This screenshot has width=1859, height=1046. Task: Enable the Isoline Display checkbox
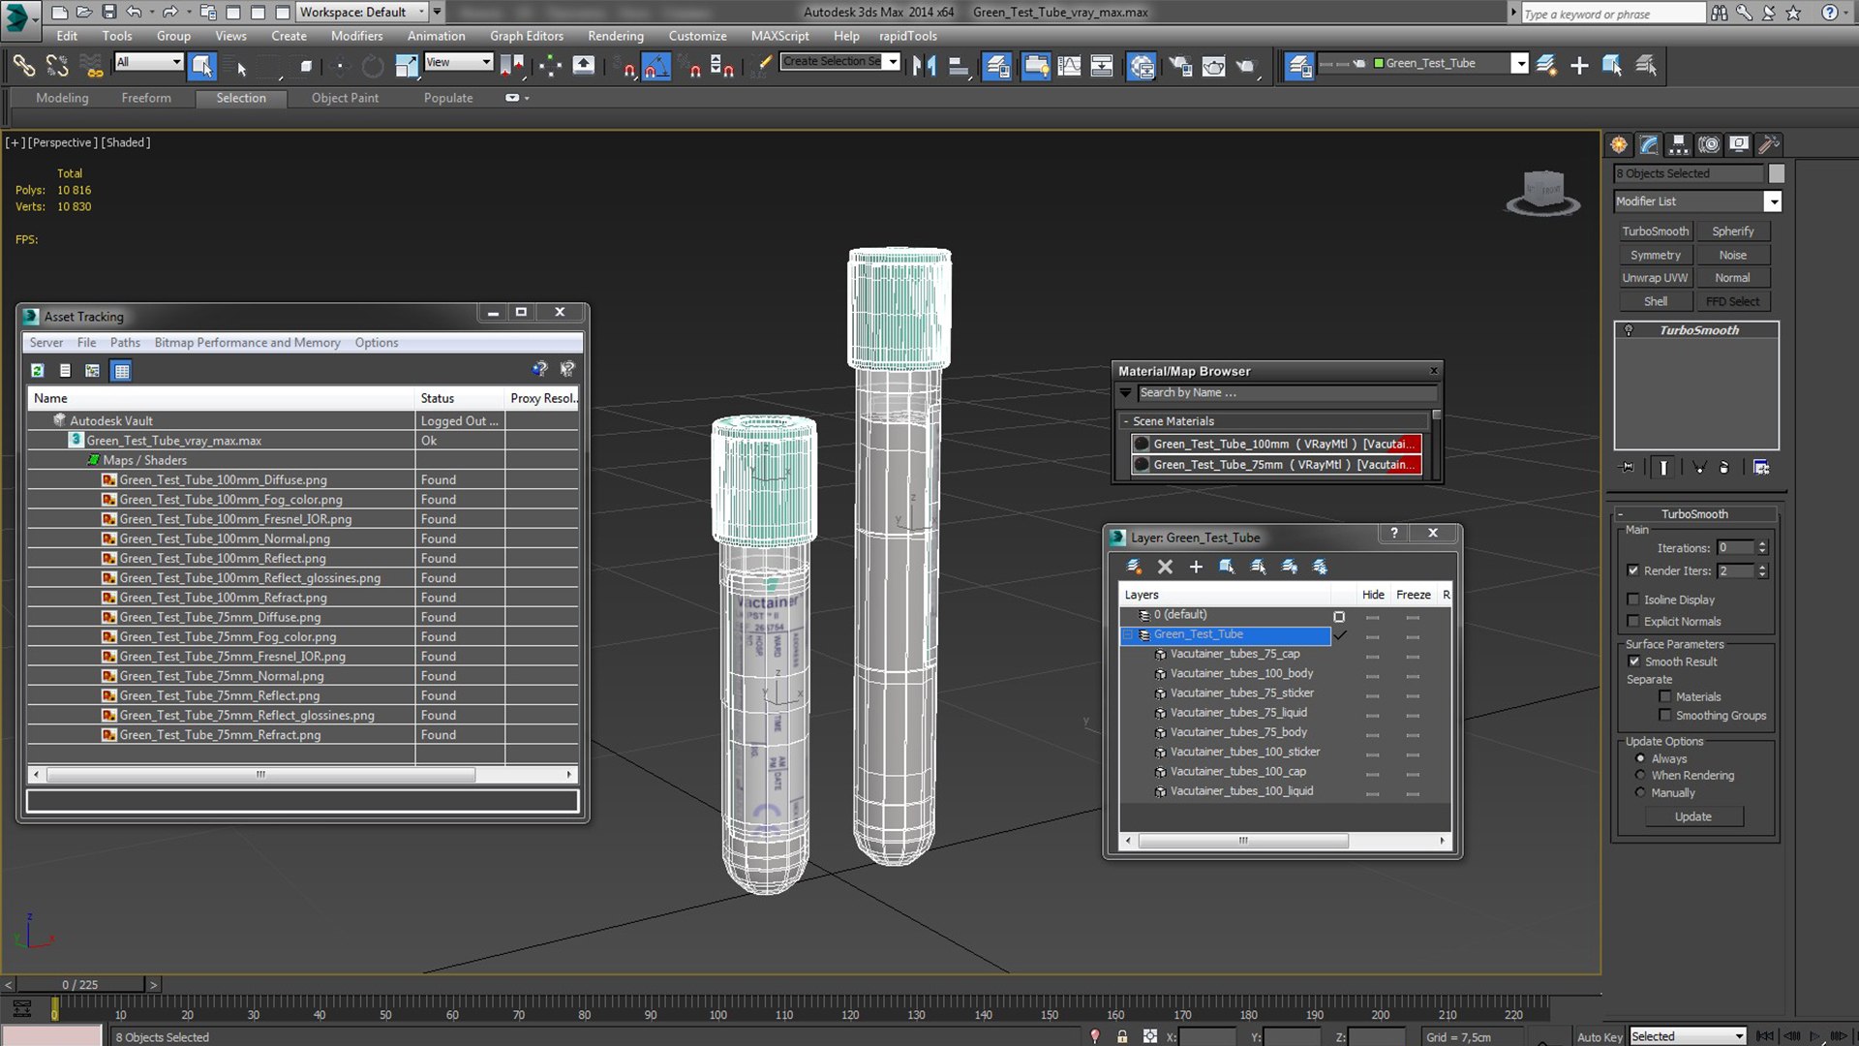[1633, 600]
